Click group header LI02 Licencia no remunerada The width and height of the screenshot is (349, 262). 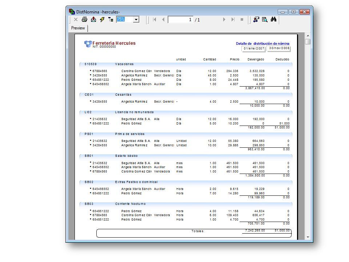[186, 112]
